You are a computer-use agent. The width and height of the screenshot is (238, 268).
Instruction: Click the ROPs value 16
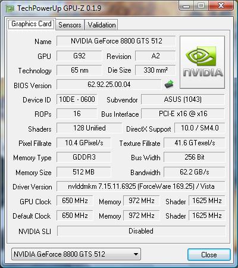(x=77, y=114)
